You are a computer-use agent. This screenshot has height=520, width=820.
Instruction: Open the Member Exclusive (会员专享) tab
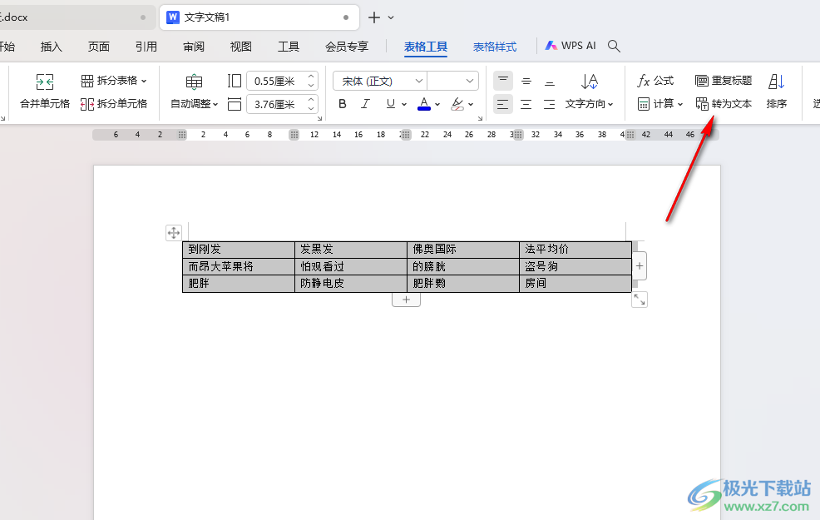click(347, 47)
